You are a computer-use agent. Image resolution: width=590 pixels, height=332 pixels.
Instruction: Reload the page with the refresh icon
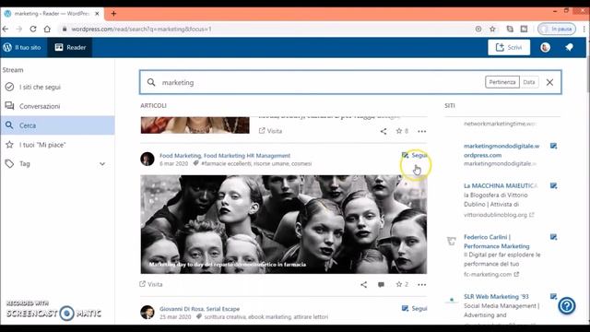33,29
